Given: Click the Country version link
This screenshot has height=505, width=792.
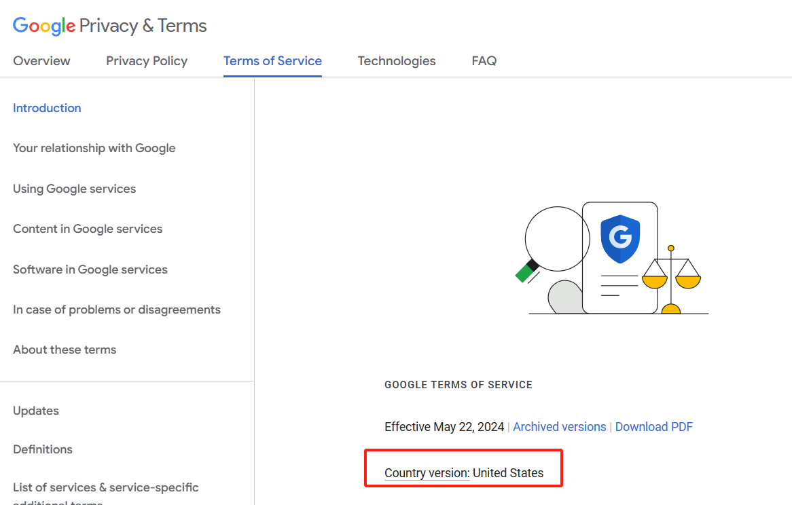Looking at the screenshot, I should pyautogui.click(x=427, y=473).
